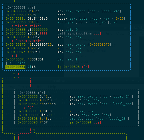Viewport: 144px width, 140px height.
Task: Click the 'call sym.imp.time' instruction
Action: [75, 33]
